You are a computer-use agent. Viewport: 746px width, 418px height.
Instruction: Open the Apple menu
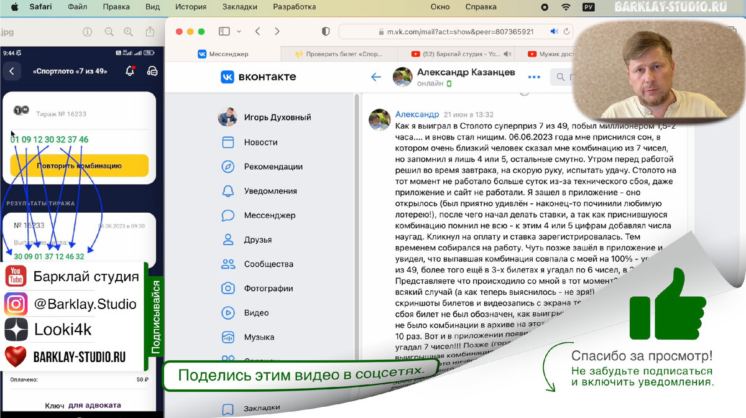(x=15, y=7)
